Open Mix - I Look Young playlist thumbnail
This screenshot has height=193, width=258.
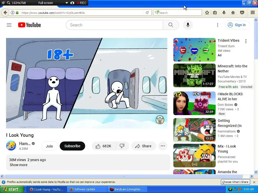[194, 155]
